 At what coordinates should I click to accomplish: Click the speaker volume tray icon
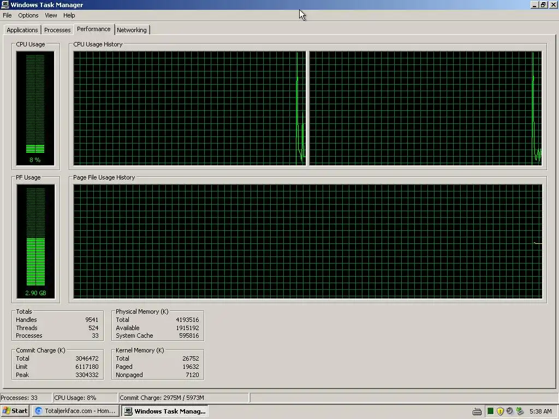(510, 411)
